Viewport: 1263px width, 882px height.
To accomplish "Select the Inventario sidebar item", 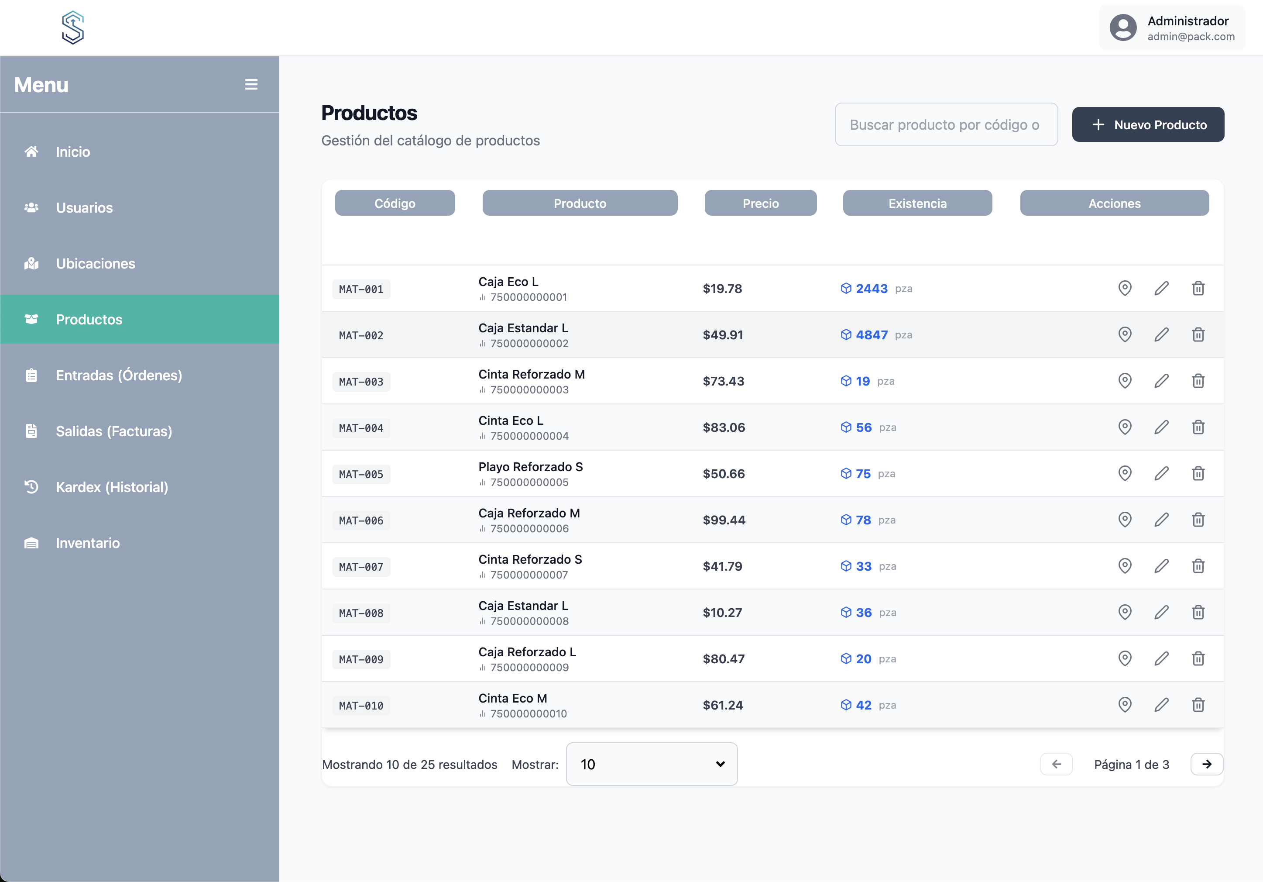I will 87,543.
